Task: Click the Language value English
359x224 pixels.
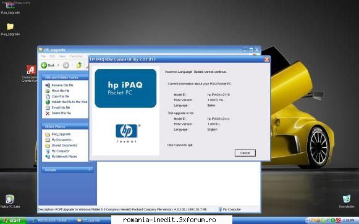Action: tap(213, 130)
